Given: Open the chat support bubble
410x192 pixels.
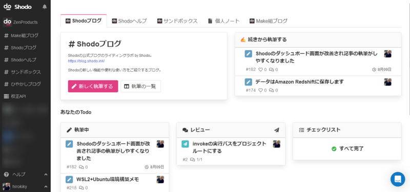Looking at the screenshot, I should coord(398,179).
